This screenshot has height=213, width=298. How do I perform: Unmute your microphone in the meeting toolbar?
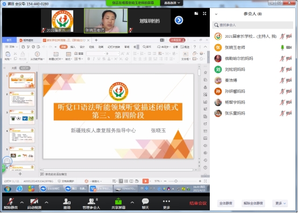click(11, 201)
